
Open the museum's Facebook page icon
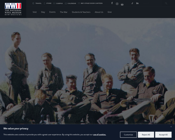(x=112, y=3)
